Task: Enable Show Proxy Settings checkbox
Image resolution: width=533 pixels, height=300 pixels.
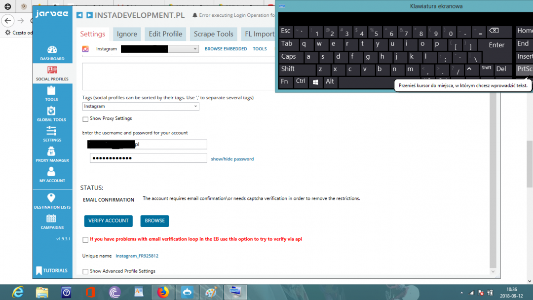Action: [x=85, y=119]
